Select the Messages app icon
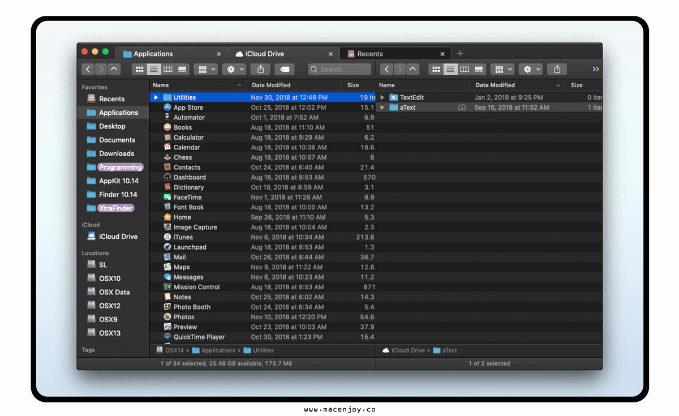This screenshot has width=679, height=416. (x=167, y=277)
